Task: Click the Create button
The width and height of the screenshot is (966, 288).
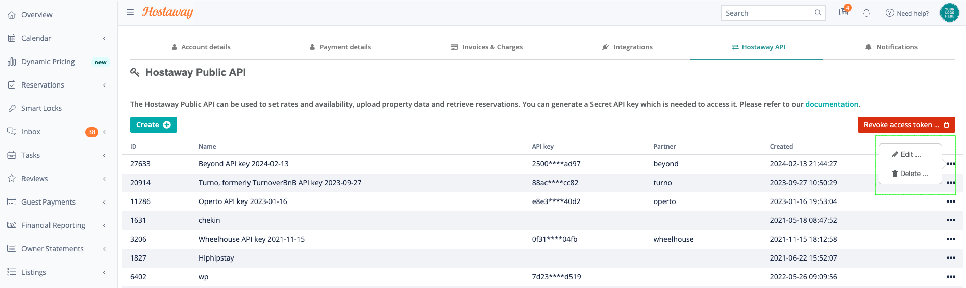Action: point(154,125)
